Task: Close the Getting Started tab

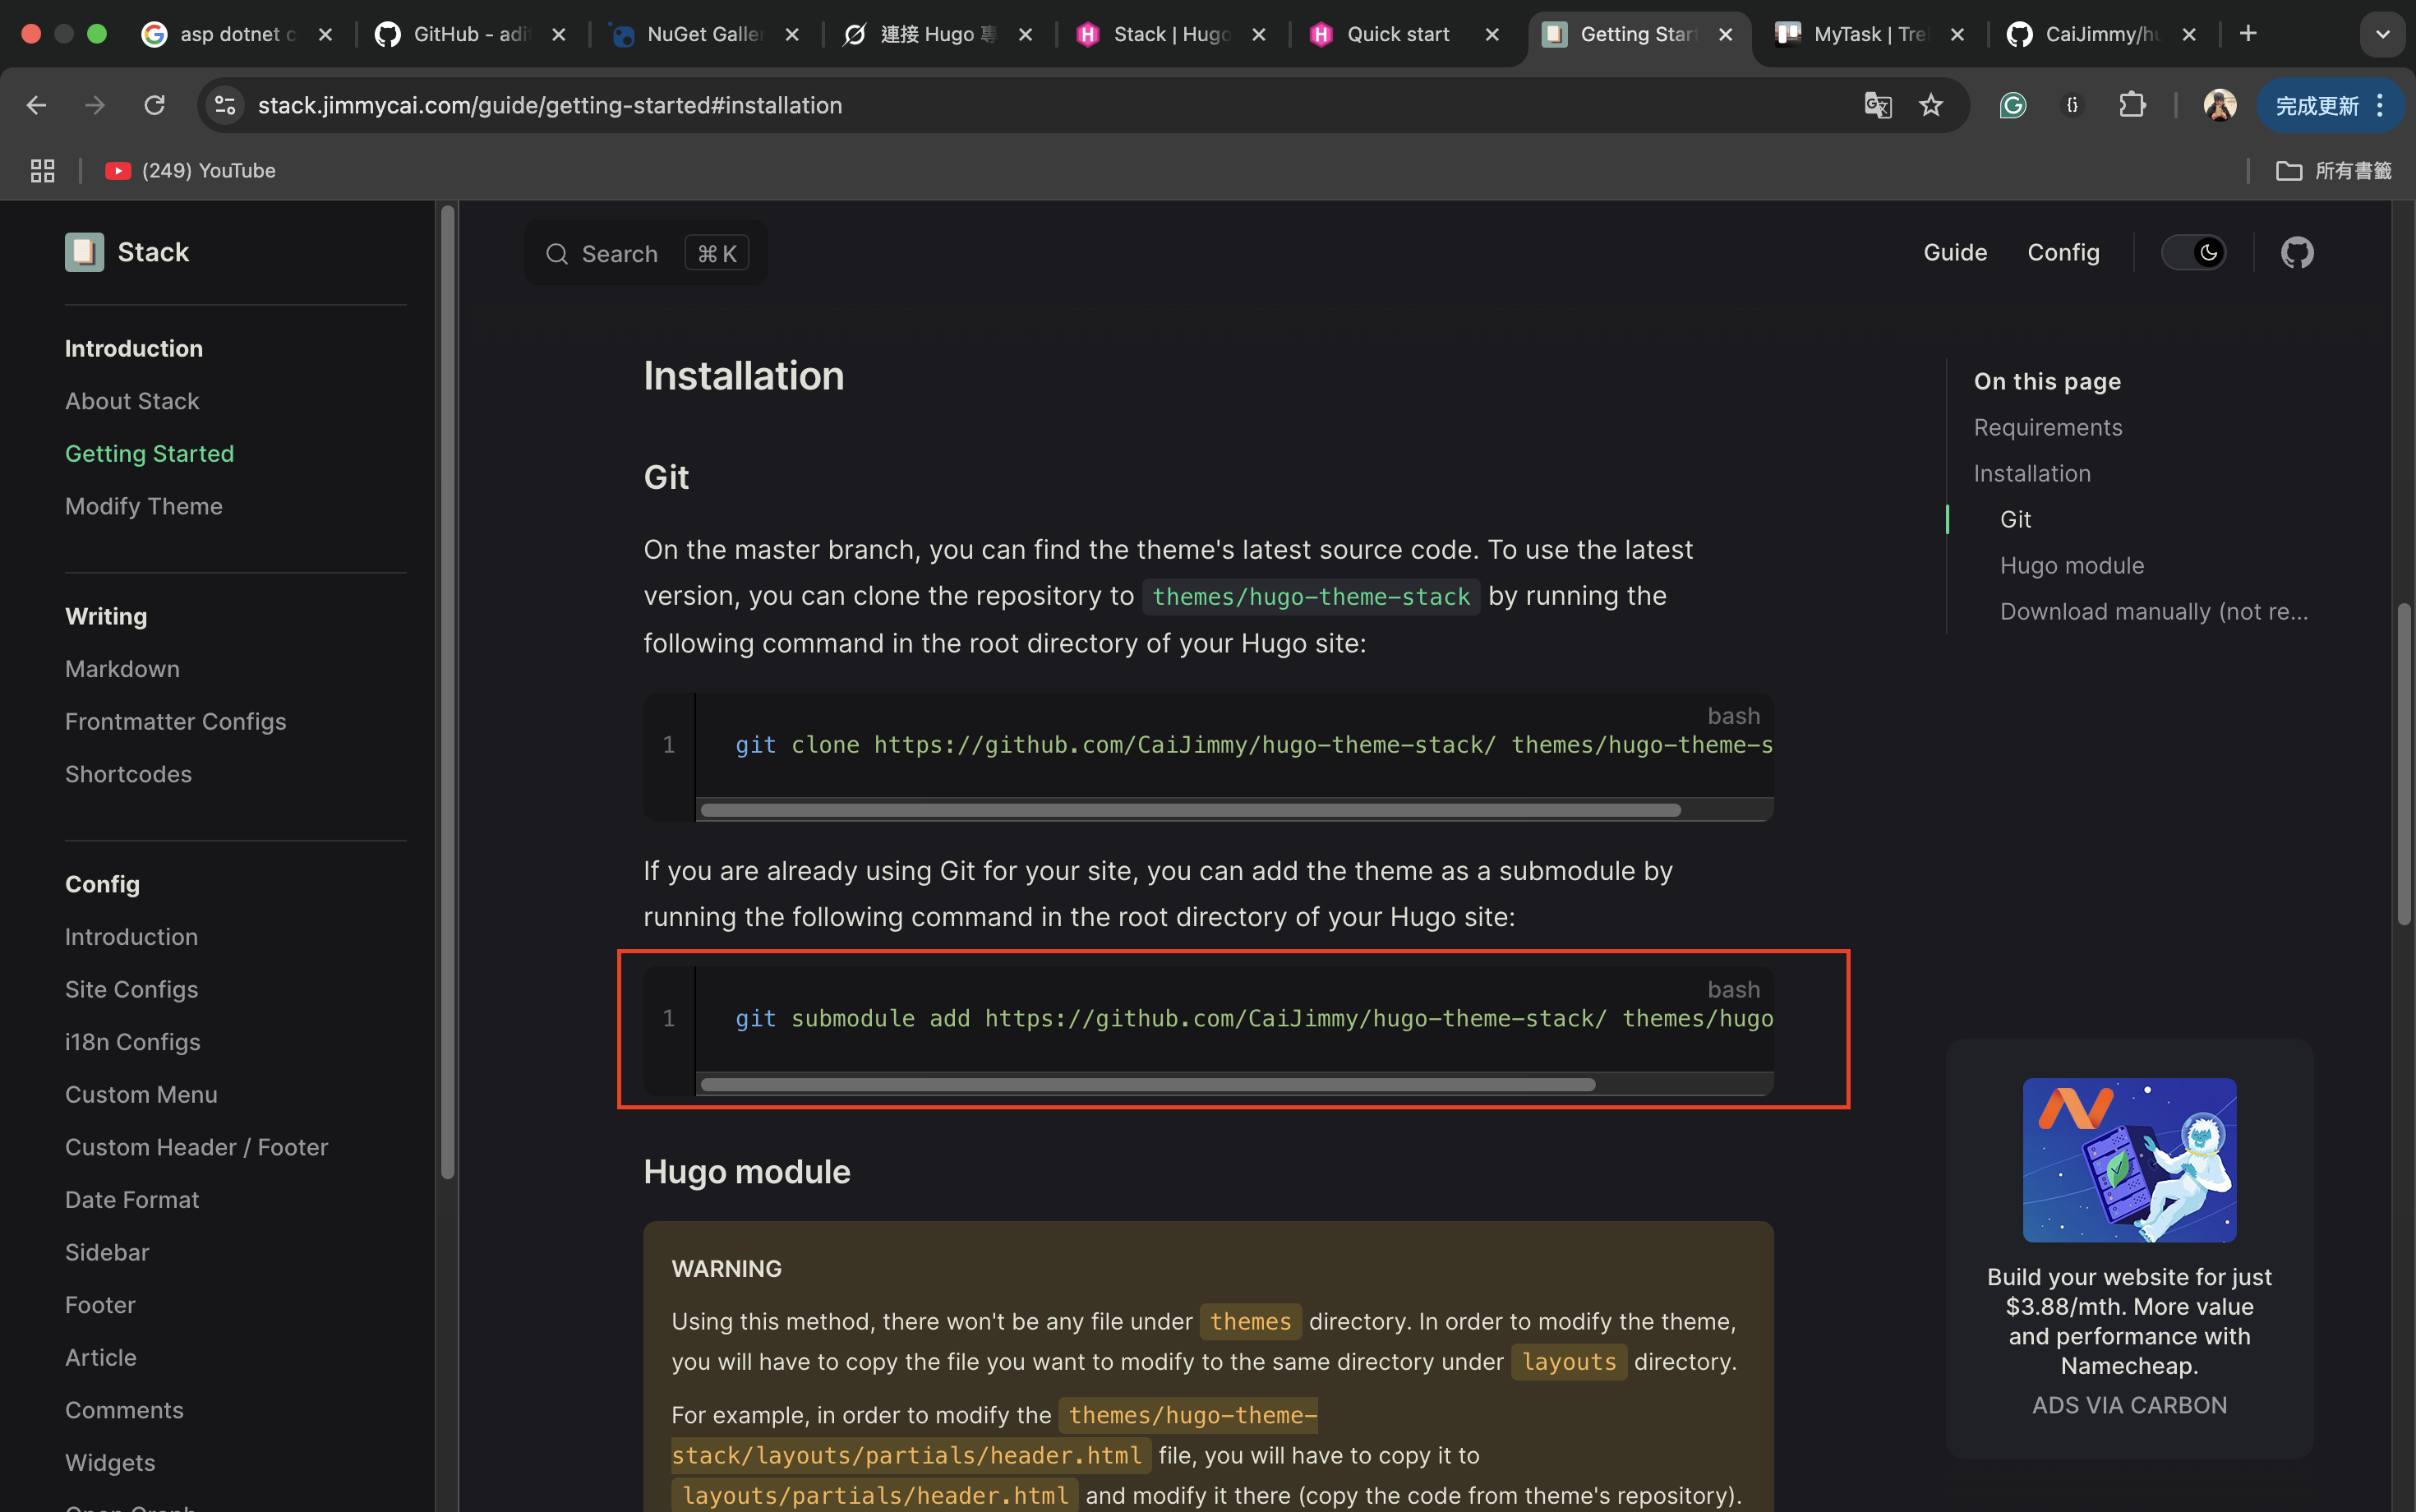Action: [1725, 34]
